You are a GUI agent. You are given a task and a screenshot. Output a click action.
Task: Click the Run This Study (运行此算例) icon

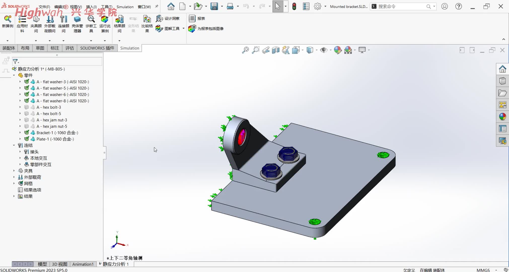point(105,19)
